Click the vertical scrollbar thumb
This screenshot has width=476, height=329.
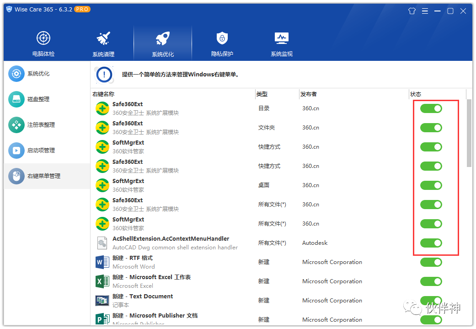pyautogui.click(x=469, y=133)
